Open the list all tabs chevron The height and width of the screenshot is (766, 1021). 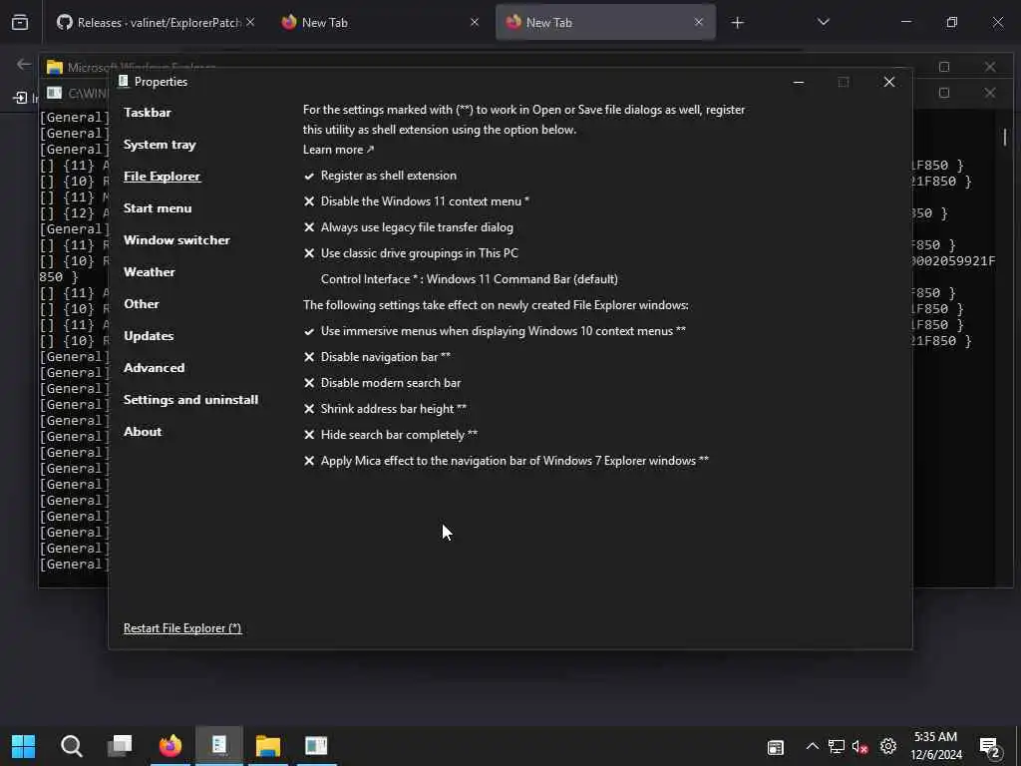pyautogui.click(x=823, y=23)
